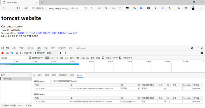Click the translate icon in the address bar
The width and height of the screenshot is (205, 108).
[x=86, y=8]
